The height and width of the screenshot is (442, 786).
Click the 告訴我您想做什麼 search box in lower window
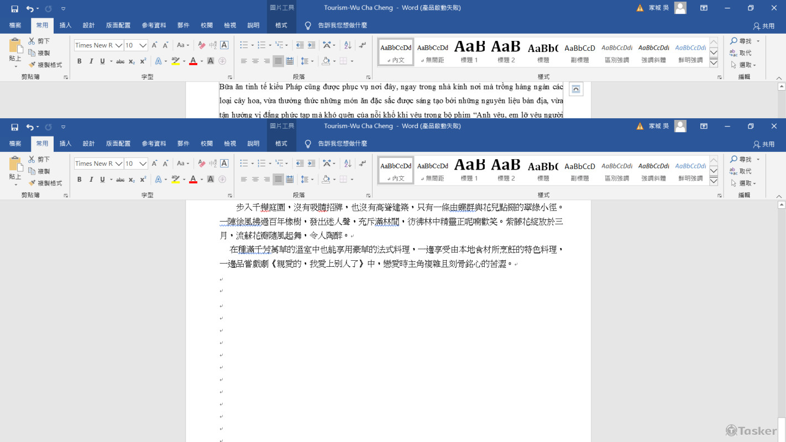click(x=342, y=144)
